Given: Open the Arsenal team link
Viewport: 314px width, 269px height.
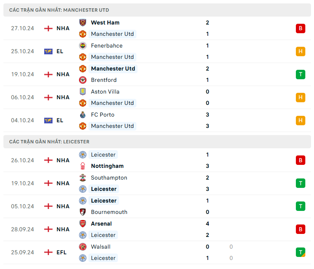Looking at the screenshot, I should (101, 224).
